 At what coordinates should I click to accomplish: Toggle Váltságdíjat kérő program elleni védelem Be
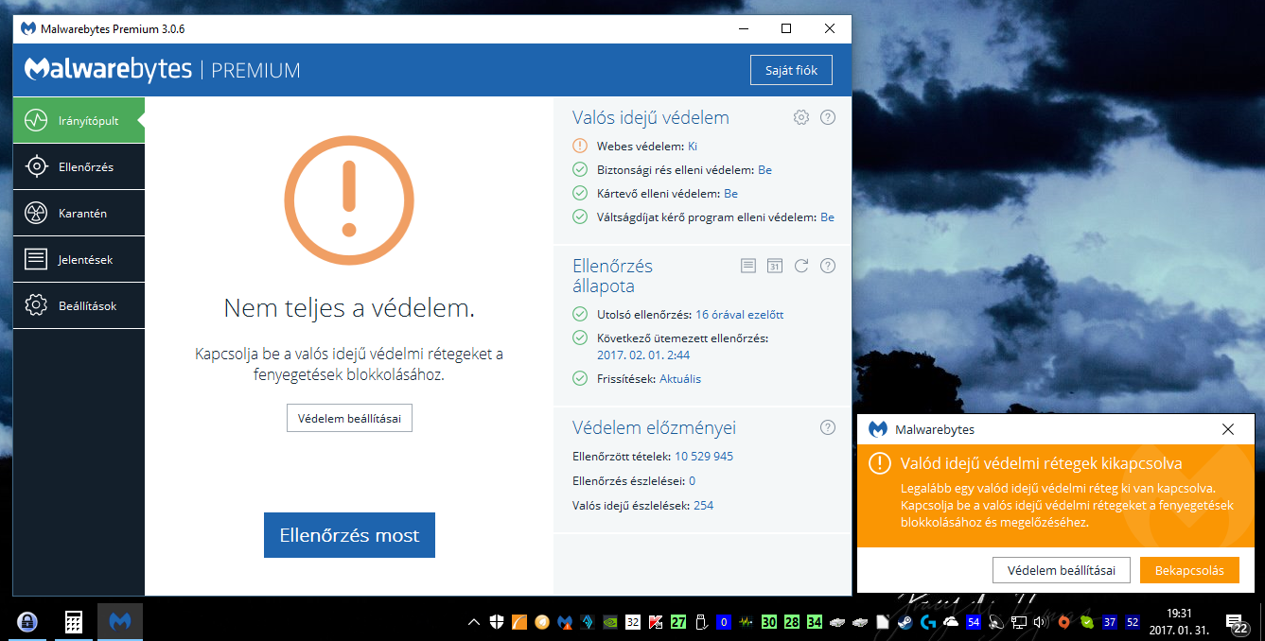pos(827,217)
